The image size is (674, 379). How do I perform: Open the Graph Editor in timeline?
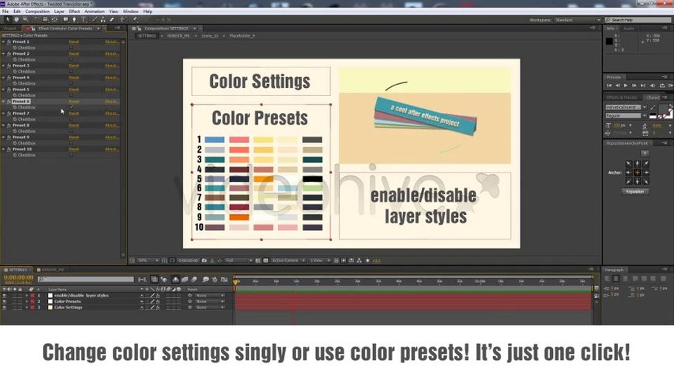click(x=224, y=280)
